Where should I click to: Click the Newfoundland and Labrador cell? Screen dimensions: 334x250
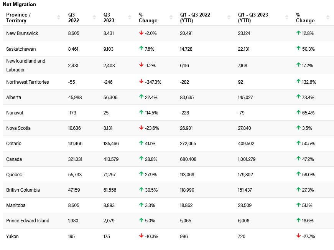click(25, 65)
